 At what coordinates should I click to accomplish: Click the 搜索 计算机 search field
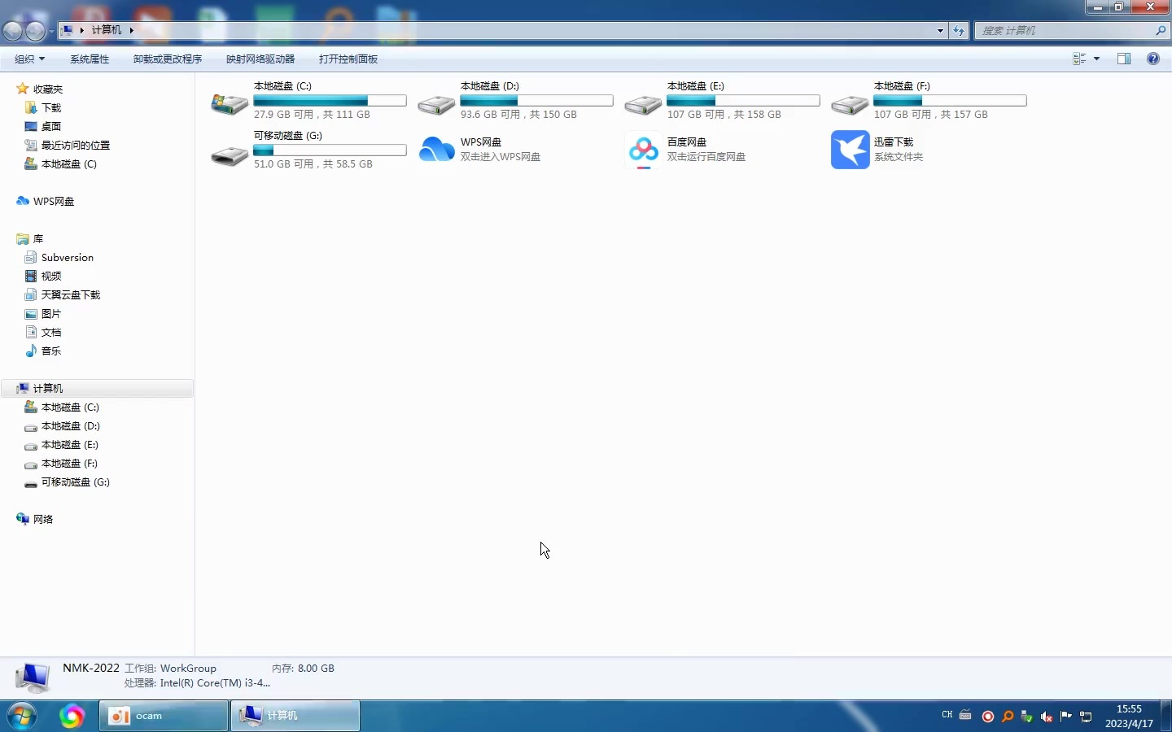pos(1065,31)
